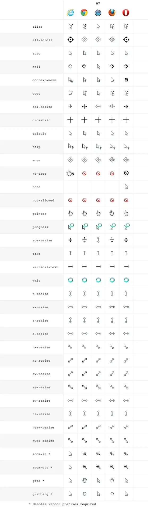Screen dimensions: 148x511
Task: Click the col-resize row label
Action: tap(42, 107)
